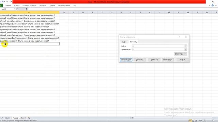
Task: Click the zoom level 100% indicator
Action: (x=200, y=121)
